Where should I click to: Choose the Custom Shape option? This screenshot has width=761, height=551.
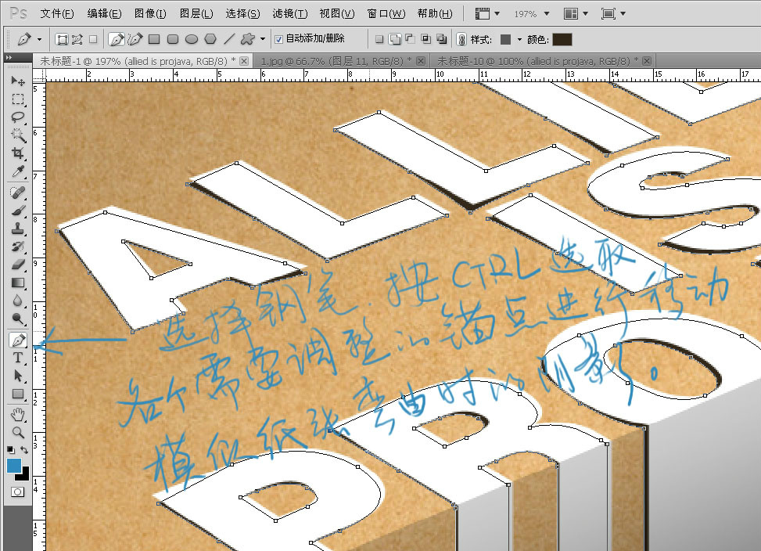[x=247, y=39]
